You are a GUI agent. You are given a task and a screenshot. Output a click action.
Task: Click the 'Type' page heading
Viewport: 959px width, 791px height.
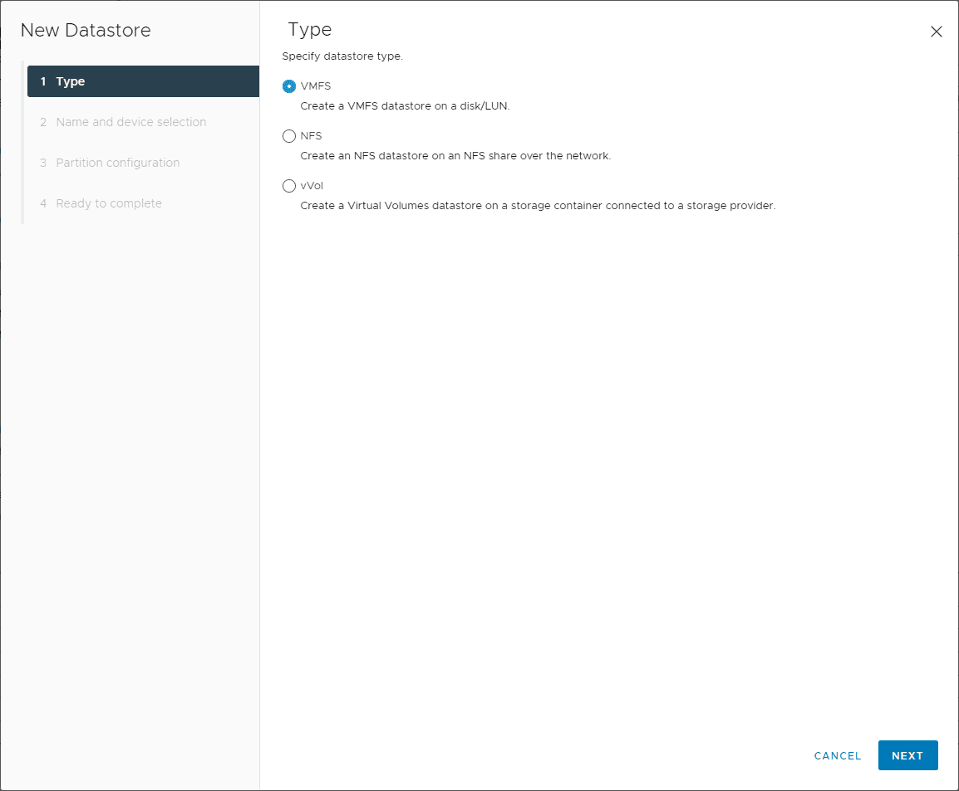(x=310, y=30)
